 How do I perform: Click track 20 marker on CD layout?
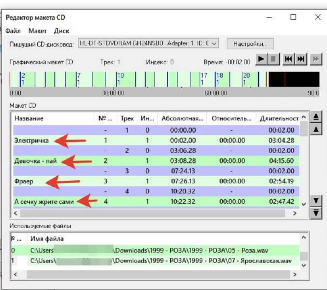pos(246,79)
